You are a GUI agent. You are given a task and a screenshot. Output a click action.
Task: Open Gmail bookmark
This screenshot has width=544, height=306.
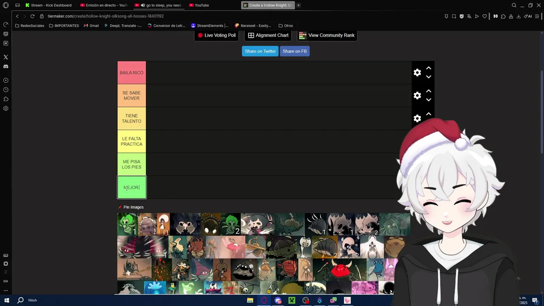tap(91, 25)
